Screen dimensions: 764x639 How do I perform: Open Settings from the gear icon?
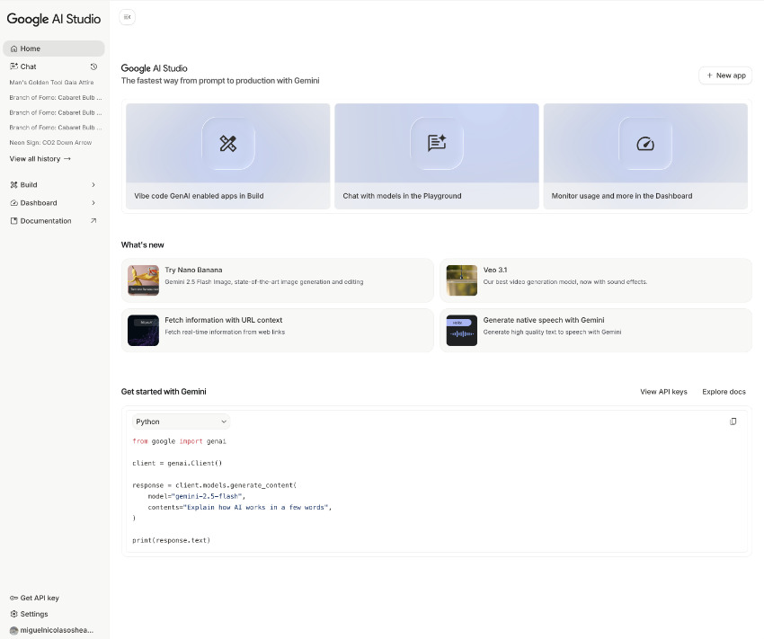coord(13,614)
